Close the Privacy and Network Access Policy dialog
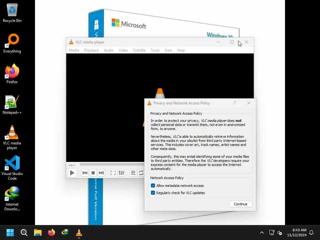320x240 pixels. pyautogui.click(x=248, y=103)
